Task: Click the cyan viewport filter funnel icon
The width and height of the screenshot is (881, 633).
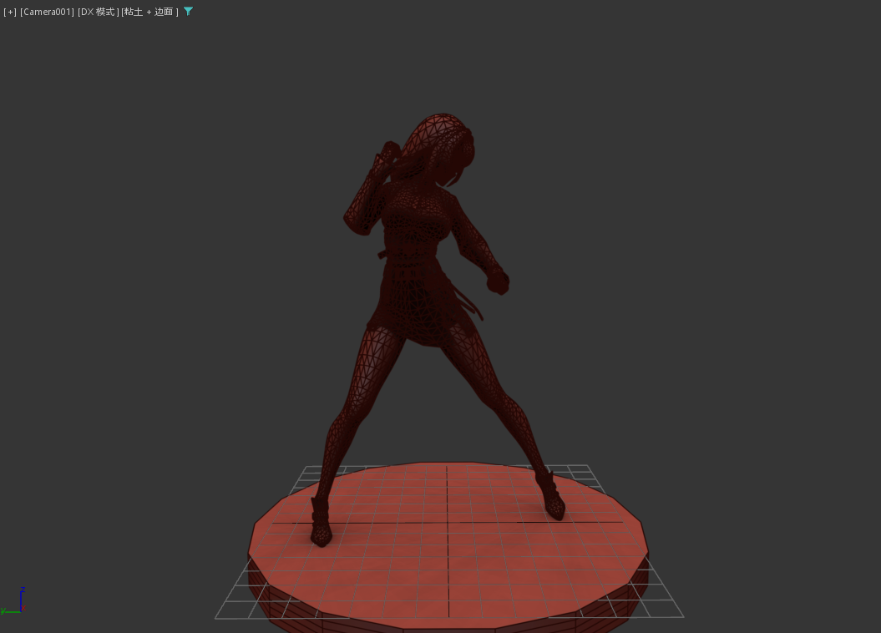Action: coord(188,12)
